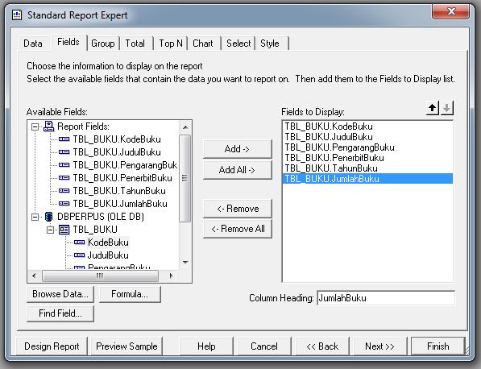Select the DBPERPUS (OLE DB) label
The width and height of the screenshot is (481, 369).
point(101,217)
